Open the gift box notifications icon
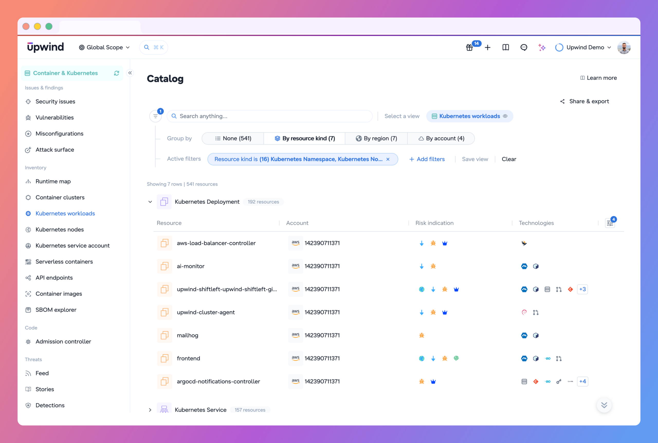Viewport: 658px width, 443px height. (469, 48)
